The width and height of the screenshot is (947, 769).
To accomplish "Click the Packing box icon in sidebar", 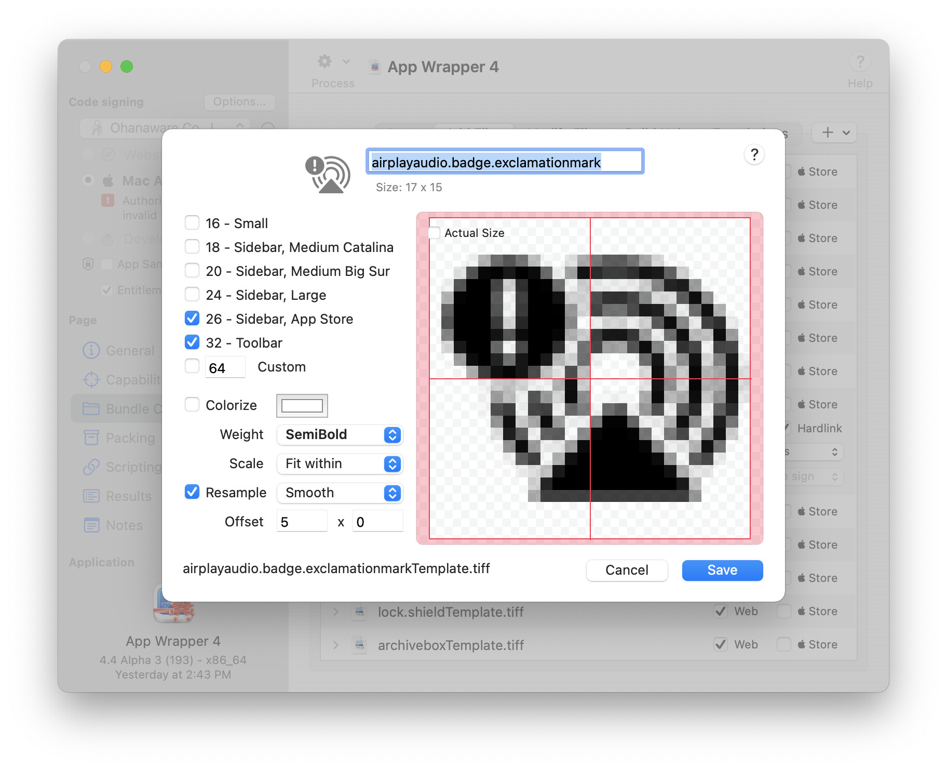I will [91, 437].
